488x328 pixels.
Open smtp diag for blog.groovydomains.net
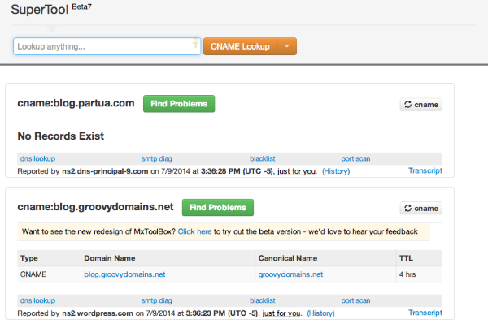[x=156, y=300]
